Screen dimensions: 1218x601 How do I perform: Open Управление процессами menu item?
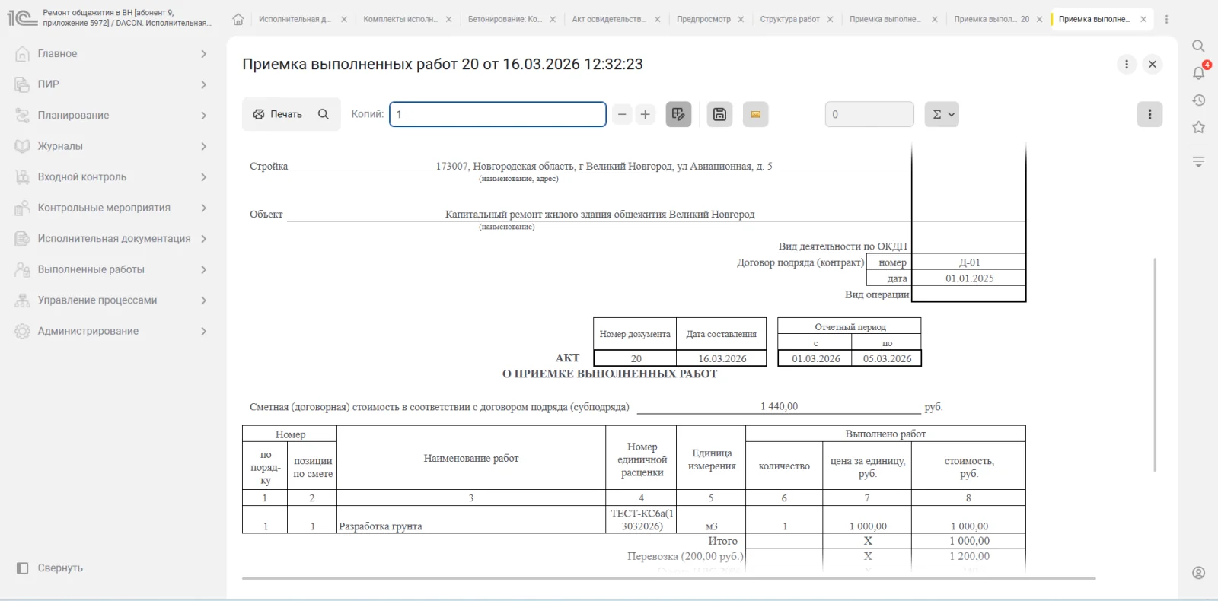[x=111, y=300]
